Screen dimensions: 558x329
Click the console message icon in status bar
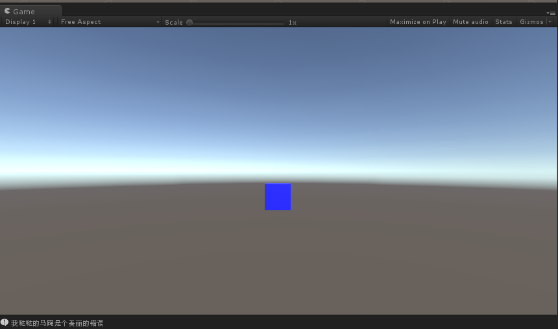tap(5, 323)
